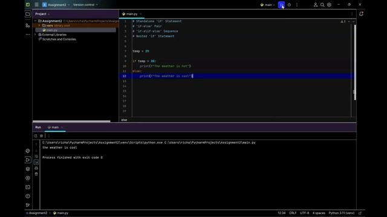Click the editor vertical scrollbar
Viewport: 387px width, 217px height.
coord(355,63)
